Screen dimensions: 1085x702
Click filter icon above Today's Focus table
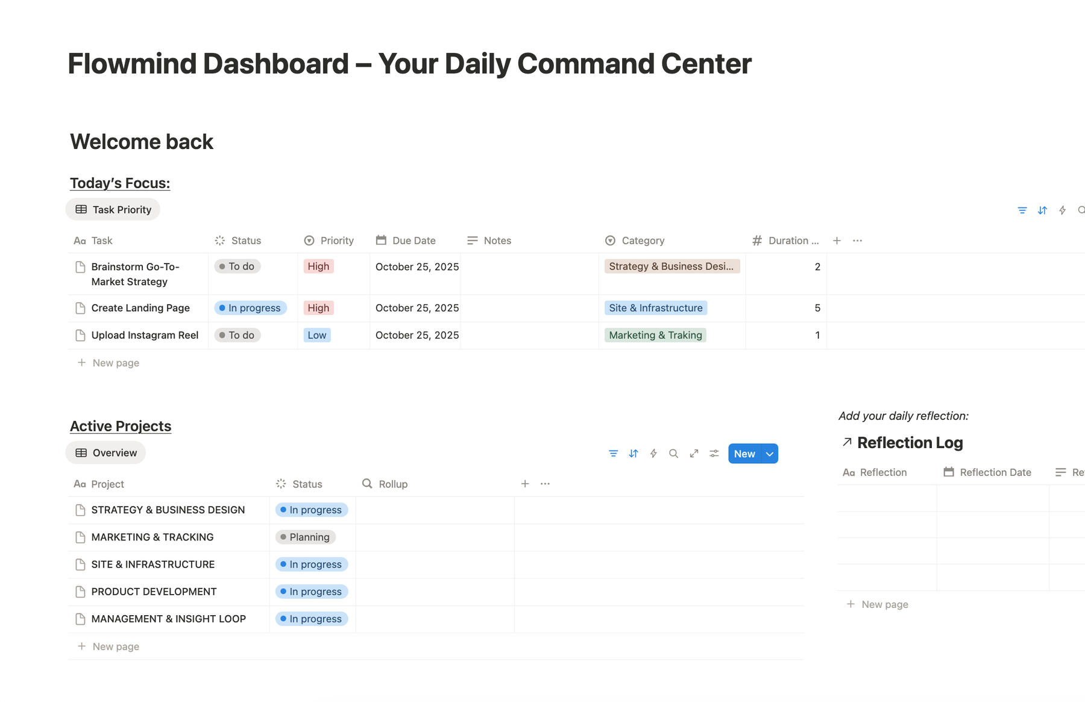click(x=1022, y=210)
